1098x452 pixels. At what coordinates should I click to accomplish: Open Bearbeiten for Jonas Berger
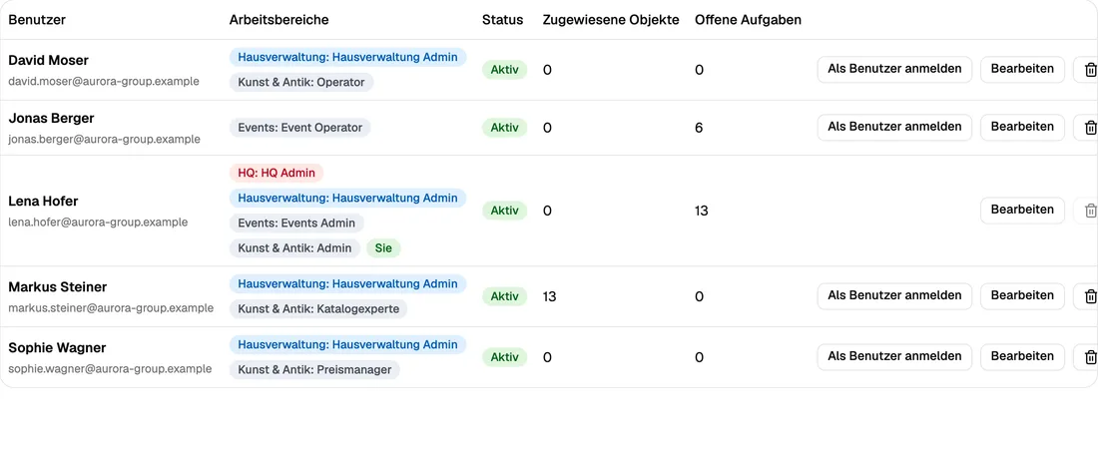[1022, 128]
